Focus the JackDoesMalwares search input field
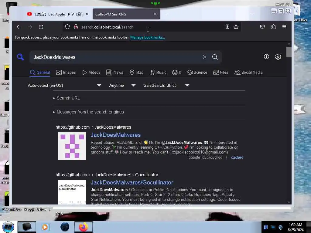 point(117,57)
